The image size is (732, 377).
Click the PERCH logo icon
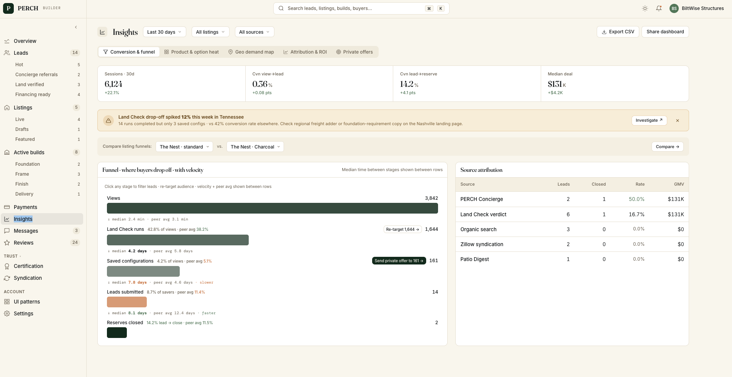pos(8,8)
